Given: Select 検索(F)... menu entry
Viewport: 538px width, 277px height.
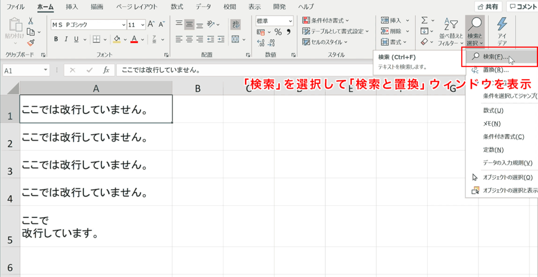Looking at the screenshot, I should 502,57.
